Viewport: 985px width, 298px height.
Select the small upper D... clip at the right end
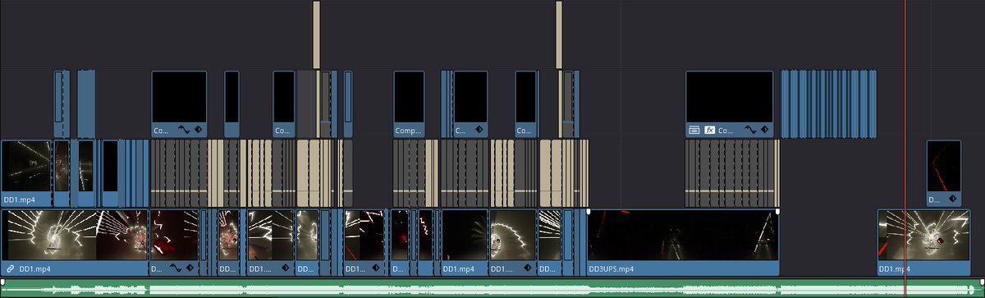[x=943, y=173]
